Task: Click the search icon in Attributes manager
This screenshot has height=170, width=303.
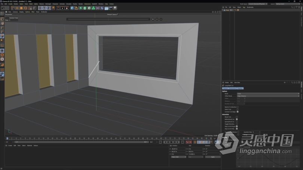Action: coord(292,83)
